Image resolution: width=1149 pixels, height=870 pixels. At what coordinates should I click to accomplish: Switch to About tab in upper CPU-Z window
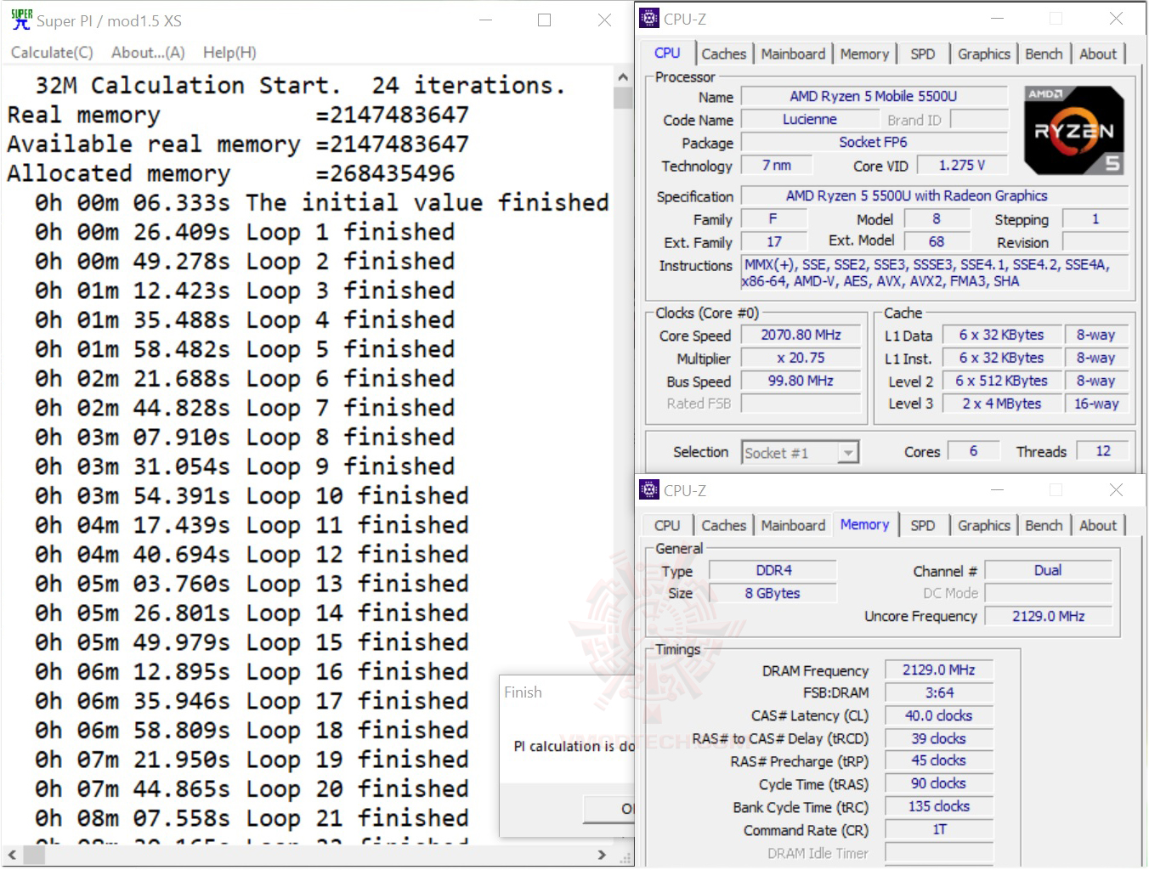pos(1098,54)
